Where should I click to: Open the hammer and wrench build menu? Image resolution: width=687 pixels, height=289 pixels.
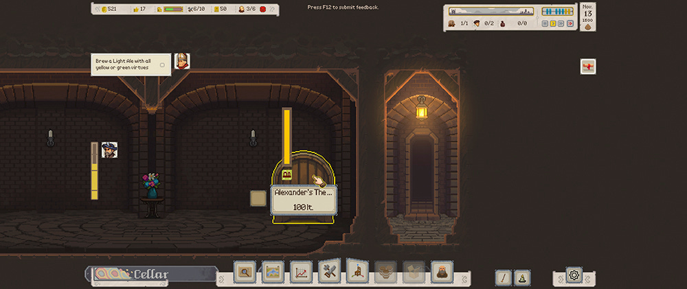point(330,270)
